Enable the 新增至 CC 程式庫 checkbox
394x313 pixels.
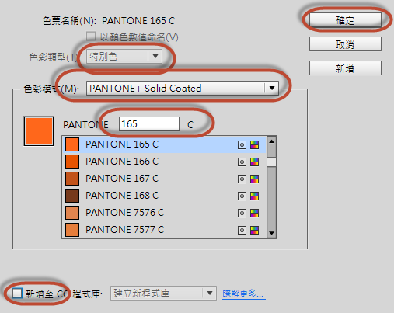tap(17, 294)
